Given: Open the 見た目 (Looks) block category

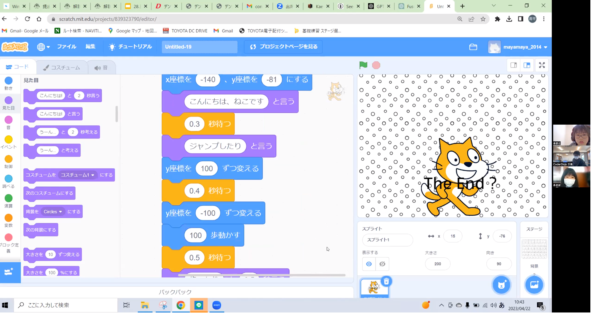Looking at the screenshot, I should pyautogui.click(x=9, y=103).
